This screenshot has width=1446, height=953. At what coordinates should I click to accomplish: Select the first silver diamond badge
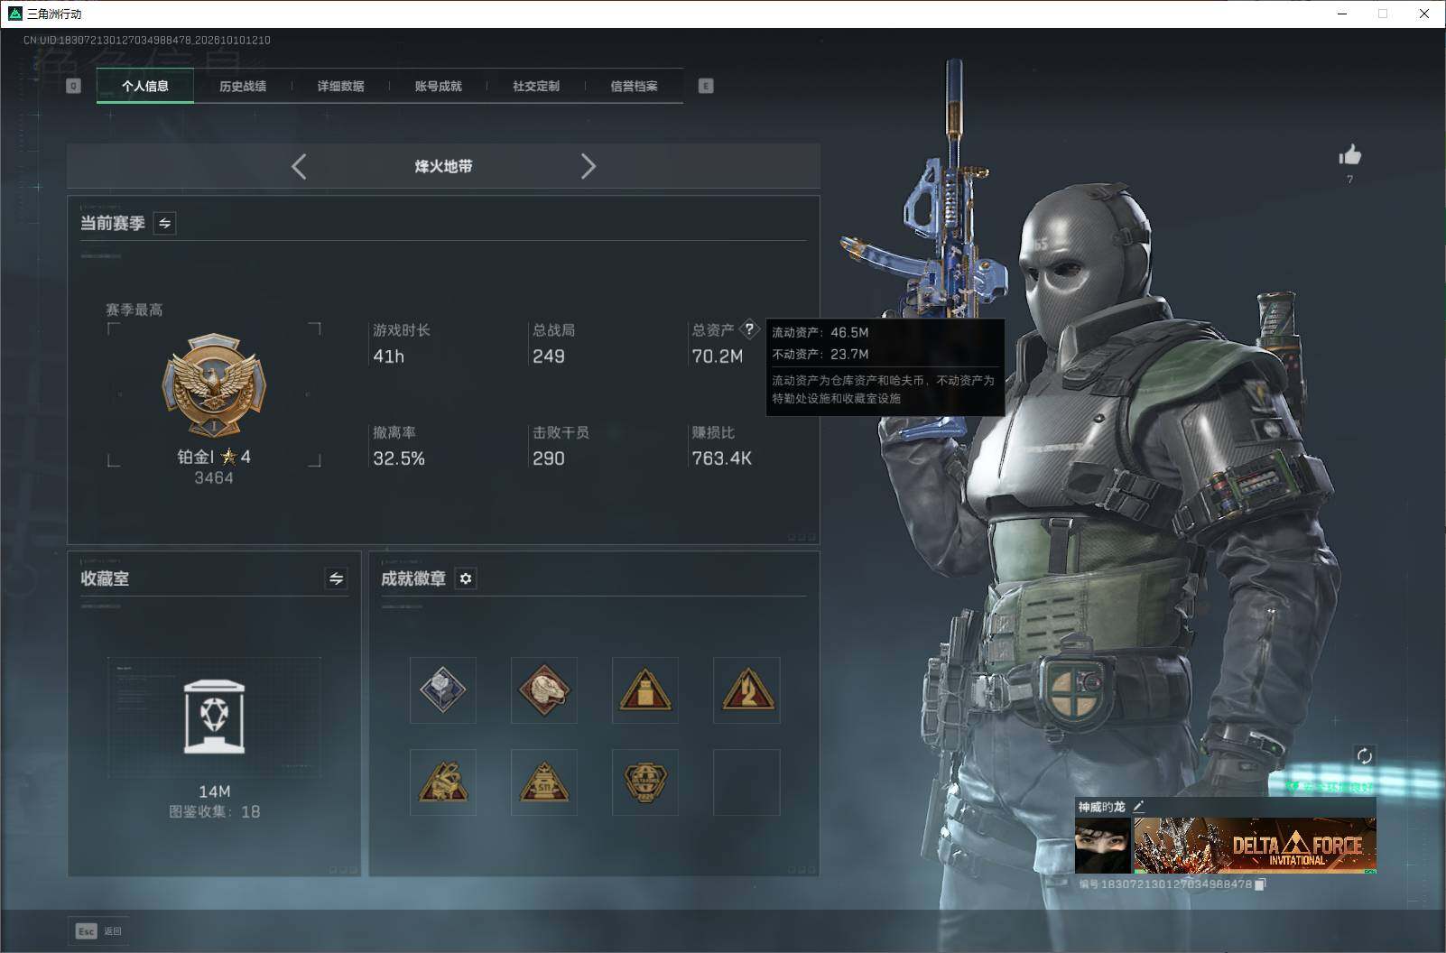(443, 690)
